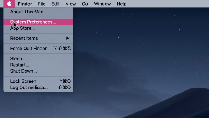Open the Help menu
The height and width of the screenshot is (118, 209).
(x=121, y=4)
